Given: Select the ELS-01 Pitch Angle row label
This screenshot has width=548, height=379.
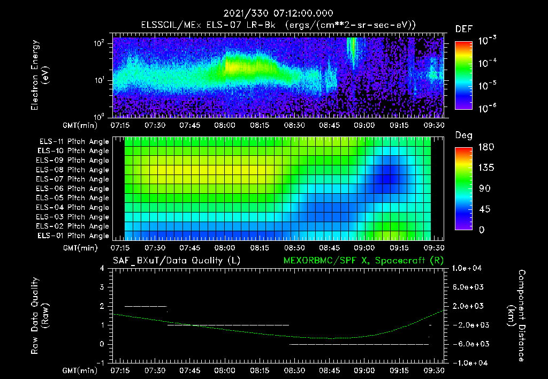Looking at the screenshot, I should click(73, 236).
